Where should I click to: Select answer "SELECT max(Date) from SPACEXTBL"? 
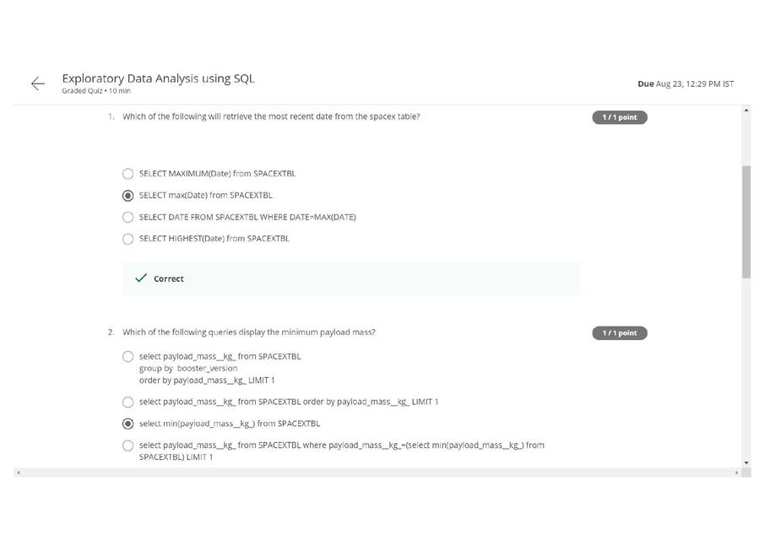click(127, 195)
